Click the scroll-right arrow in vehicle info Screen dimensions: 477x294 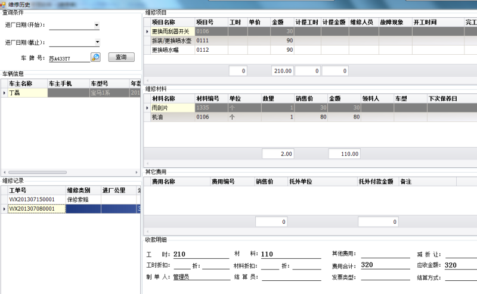pyautogui.click(x=137, y=172)
